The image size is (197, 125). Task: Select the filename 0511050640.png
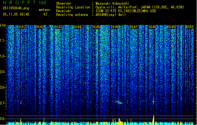click(16, 8)
